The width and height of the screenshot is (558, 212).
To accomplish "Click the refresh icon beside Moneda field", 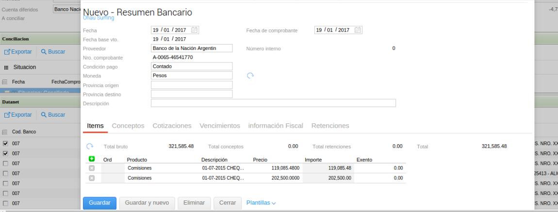I will point(250,76).
